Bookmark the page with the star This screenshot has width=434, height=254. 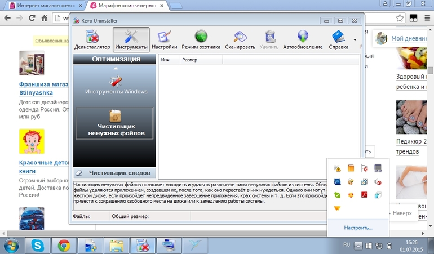point(400,18)
